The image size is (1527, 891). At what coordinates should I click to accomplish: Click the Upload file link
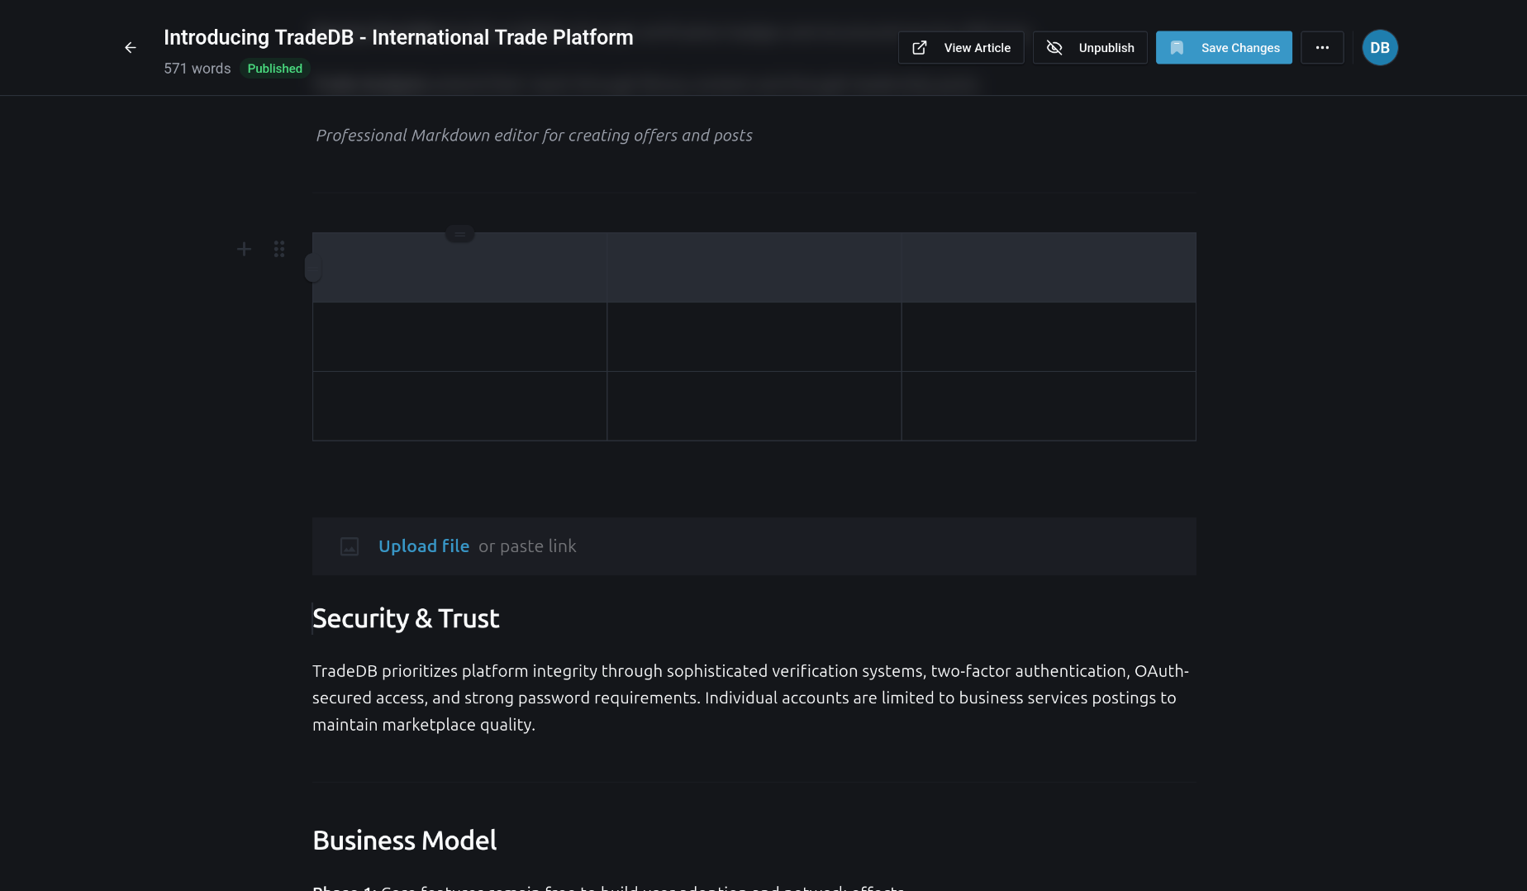click(423, 546)
